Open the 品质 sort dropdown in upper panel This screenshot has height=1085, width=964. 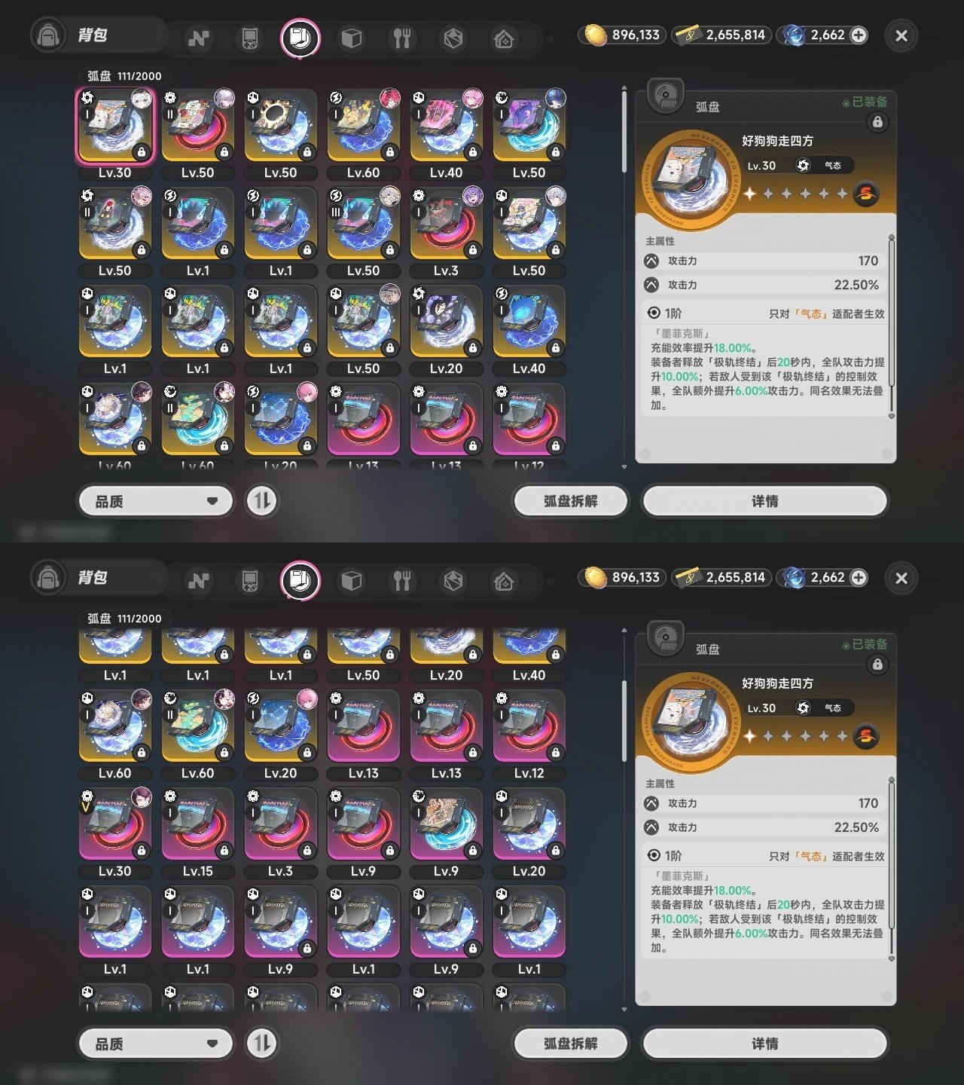(x=156, y=501)
